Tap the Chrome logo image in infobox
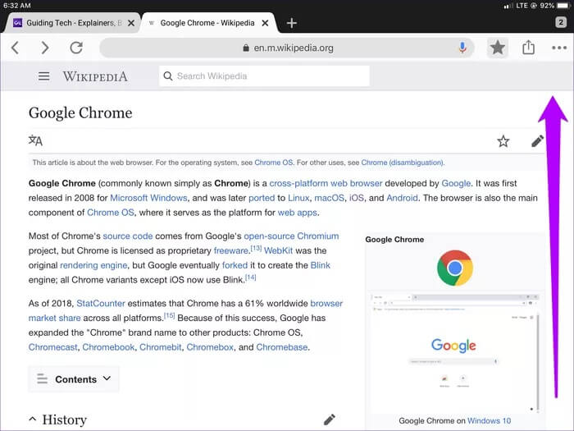Viewport: 574px width, 431px height. click(454, 268)
